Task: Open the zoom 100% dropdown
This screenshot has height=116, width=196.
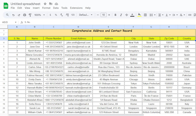Action: pos(39,15)
